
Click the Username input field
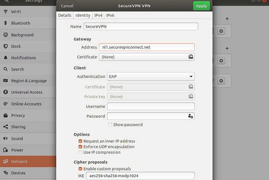point(151,106)
